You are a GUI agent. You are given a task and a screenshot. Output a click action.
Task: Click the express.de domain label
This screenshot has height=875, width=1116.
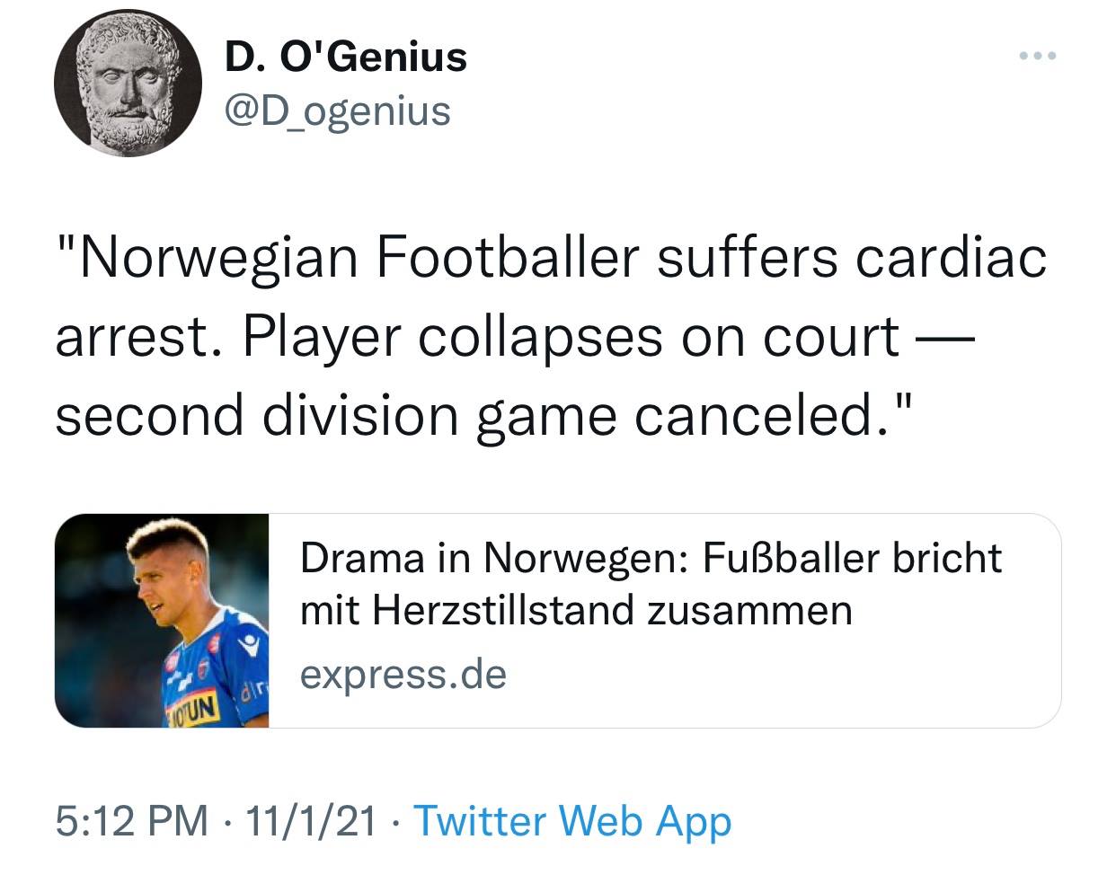tap(403, 674)
